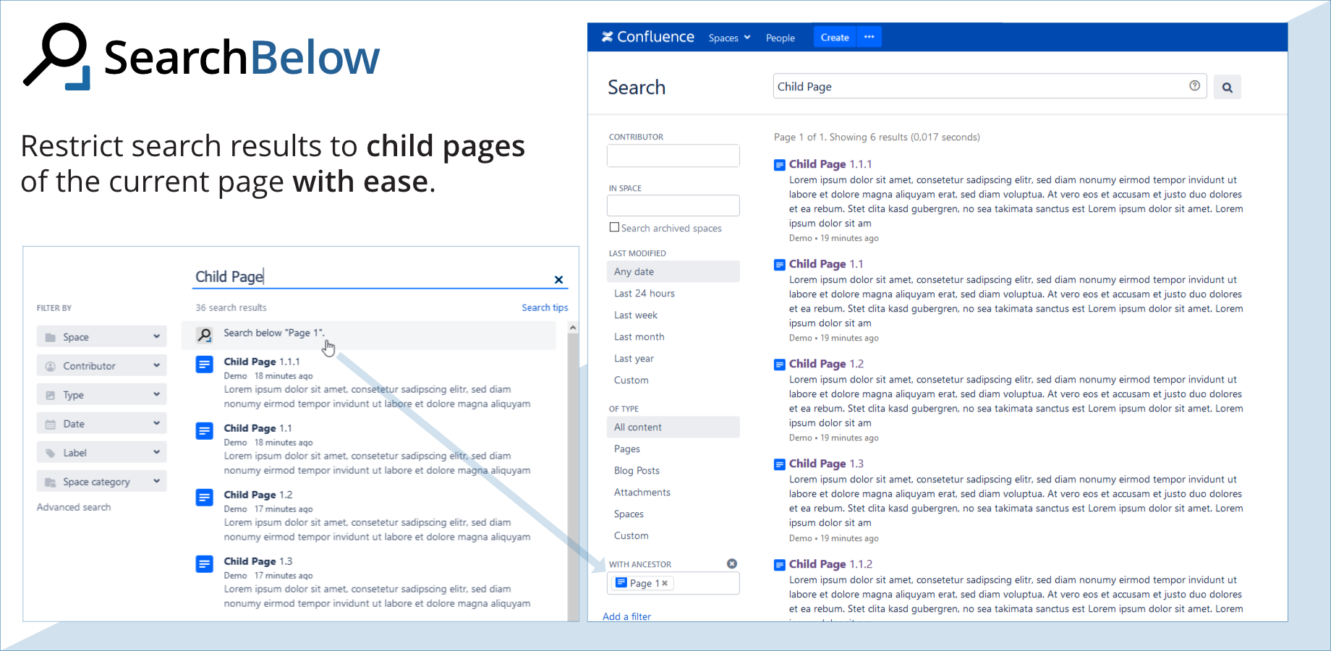Image resolution: width=1331 pixels, height=651 pixels.
Task: Click page icon of Child Page 1.1.1 quick result
Action: [205, 365]
